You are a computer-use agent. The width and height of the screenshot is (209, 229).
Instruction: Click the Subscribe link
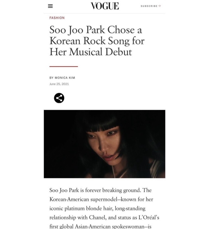pos(149,6)
